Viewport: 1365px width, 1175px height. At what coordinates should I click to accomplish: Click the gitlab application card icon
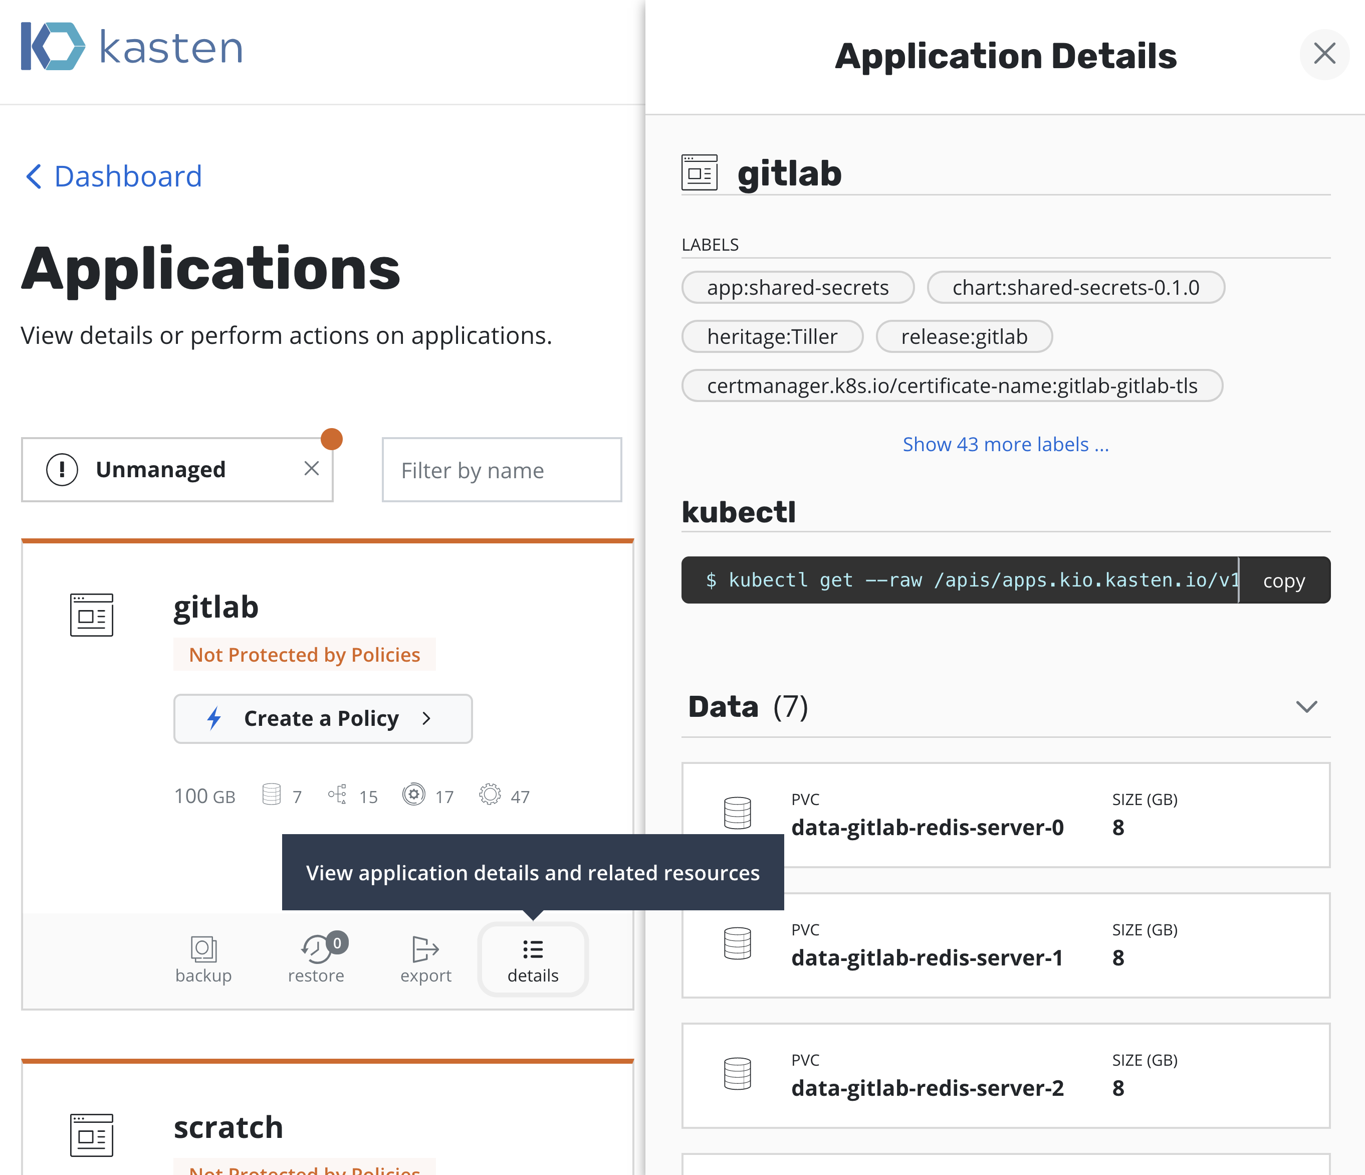pos(92,615)
